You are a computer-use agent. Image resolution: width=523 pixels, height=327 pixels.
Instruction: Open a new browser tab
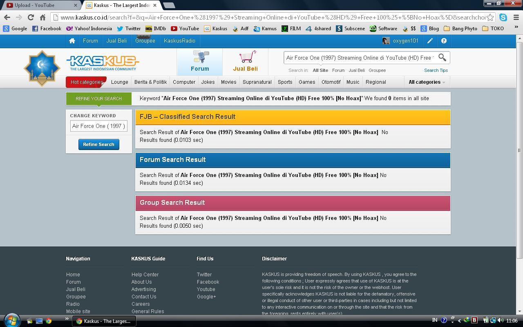(x=169, y=5)
